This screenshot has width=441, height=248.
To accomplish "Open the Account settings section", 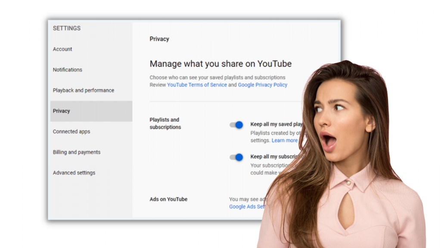I will [62, 49].
